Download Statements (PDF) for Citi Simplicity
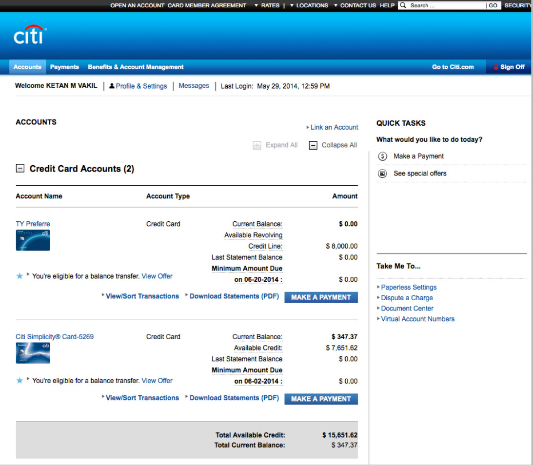The image size is (533, 465). [x=234, y=398]
